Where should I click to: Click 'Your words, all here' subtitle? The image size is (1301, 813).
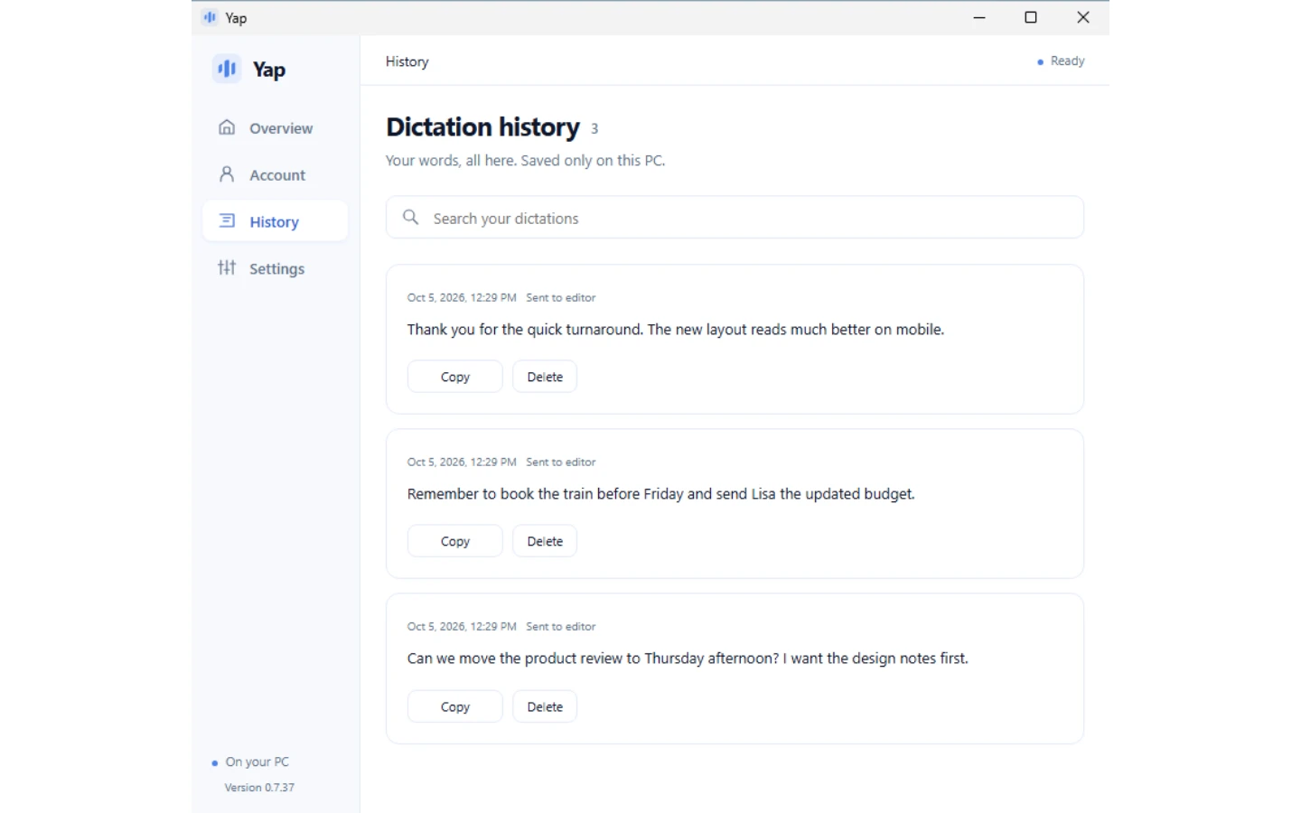coord(525,161)
